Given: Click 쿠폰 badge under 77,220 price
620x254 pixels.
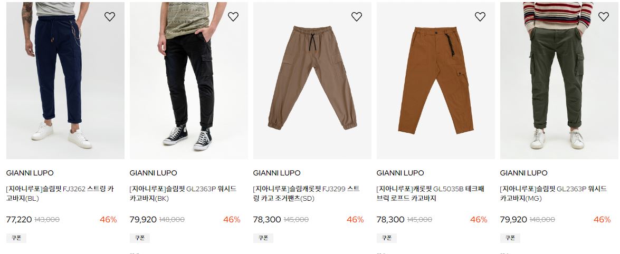Looking at the screenshot, I should coord(16,238).
